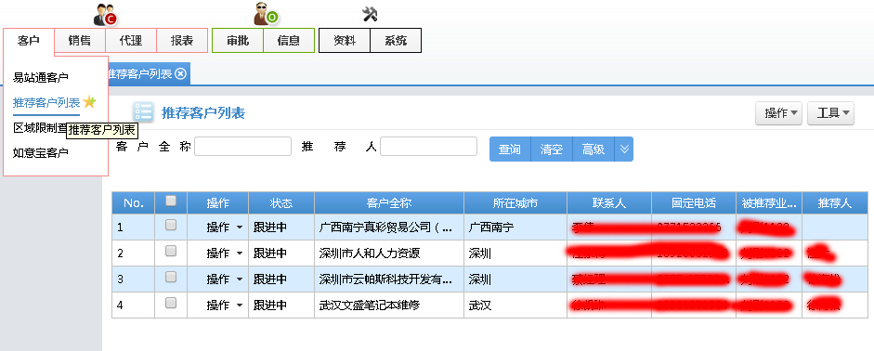874x351 pixels.
Task: Open the 工具 dropdown at top right
Action: (x=830, y=113)
